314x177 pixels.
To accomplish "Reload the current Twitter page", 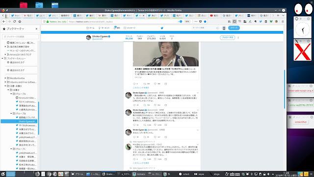I will (x=14, y=22).
